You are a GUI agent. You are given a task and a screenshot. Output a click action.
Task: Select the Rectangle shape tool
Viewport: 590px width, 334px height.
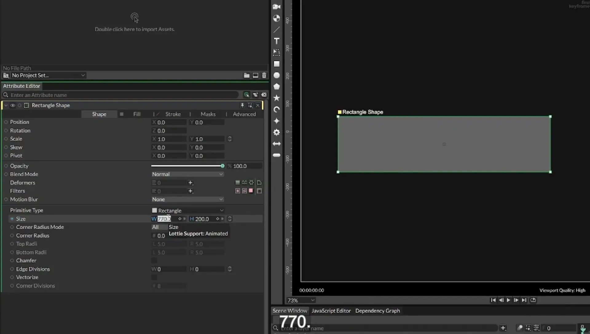(x=277, y=64)
